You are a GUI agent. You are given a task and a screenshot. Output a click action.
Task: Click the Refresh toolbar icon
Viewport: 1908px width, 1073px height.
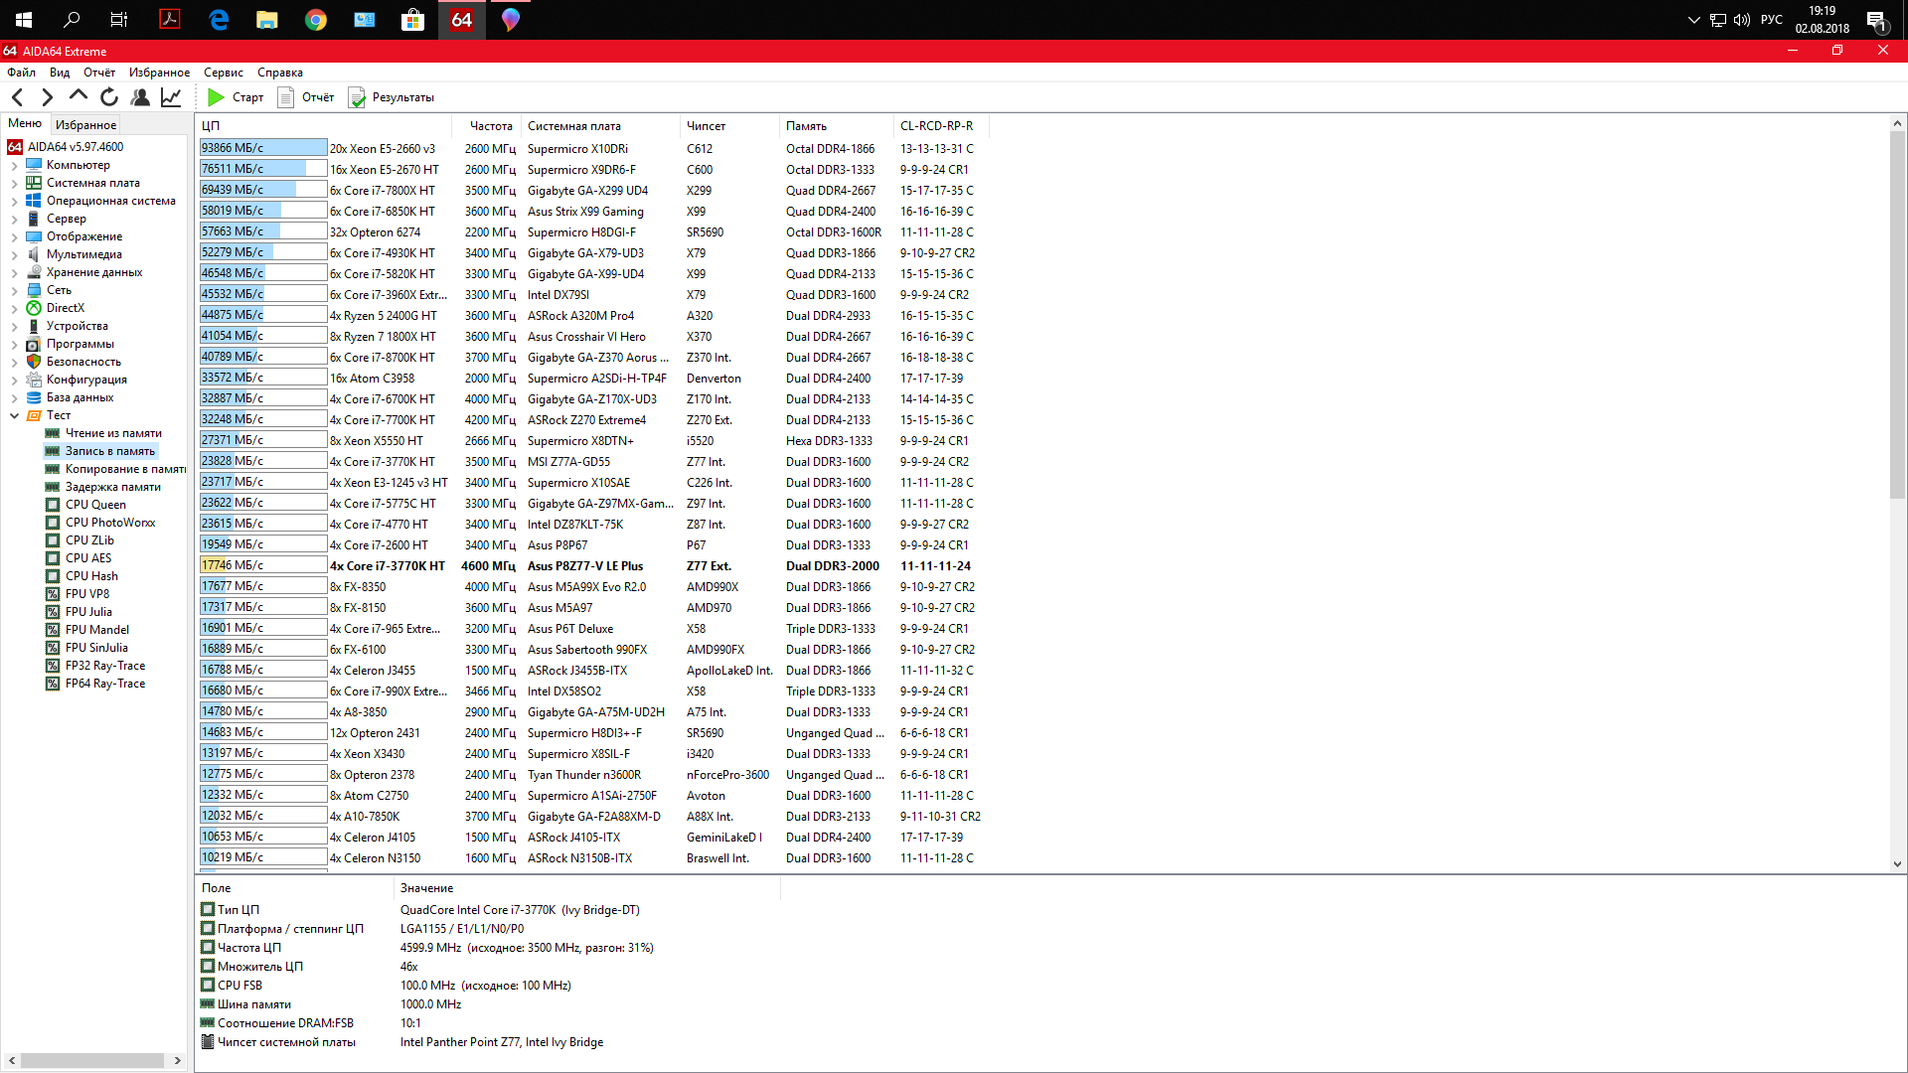click(x=109, y=97)
